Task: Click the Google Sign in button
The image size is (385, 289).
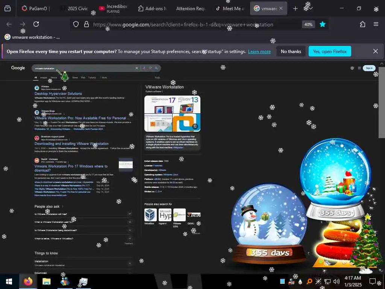Action: pyautogui.click(x=369, y=68)
